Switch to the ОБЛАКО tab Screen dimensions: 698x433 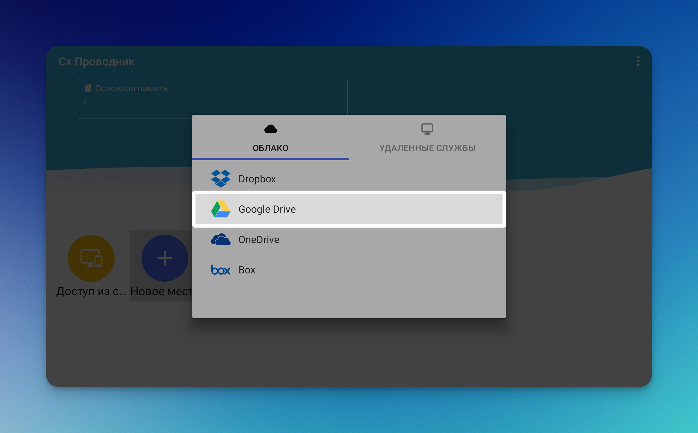point(270,148)
